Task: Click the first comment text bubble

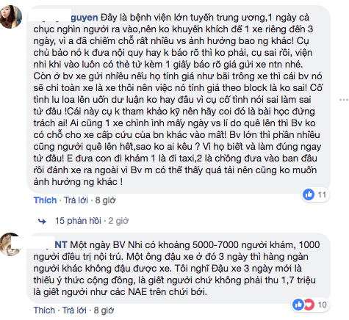Action: pos(179,99)
